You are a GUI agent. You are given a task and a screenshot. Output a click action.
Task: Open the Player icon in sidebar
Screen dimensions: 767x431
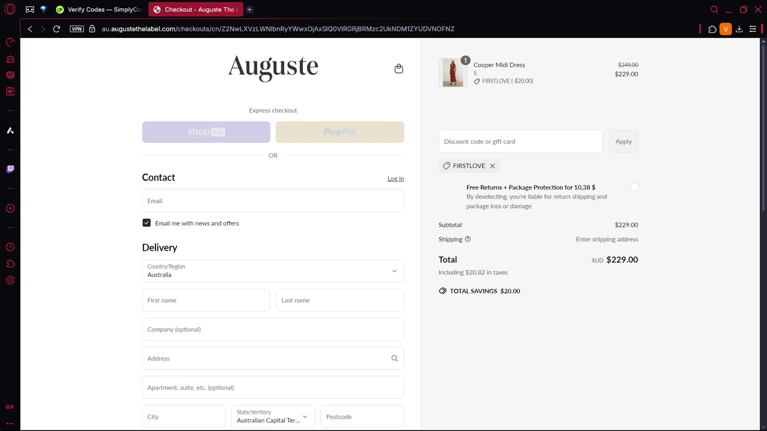point(10,208)
